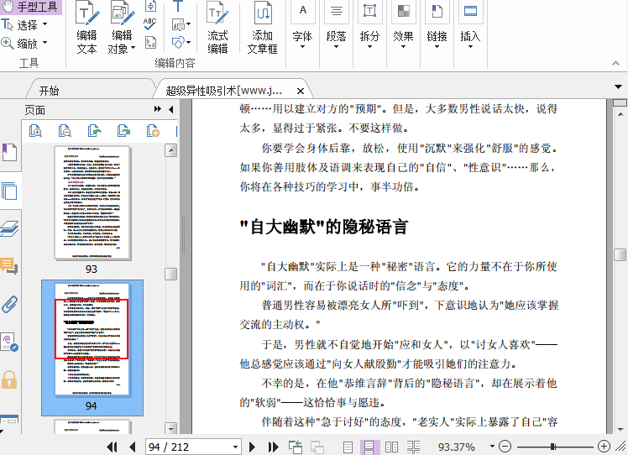
Task: Reduce page thumbnails
Action: (x=65, y=131)
